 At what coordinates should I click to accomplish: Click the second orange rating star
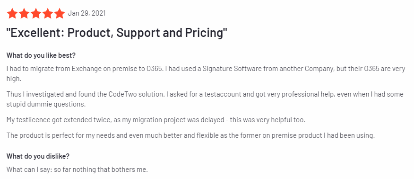click(24, 13)
